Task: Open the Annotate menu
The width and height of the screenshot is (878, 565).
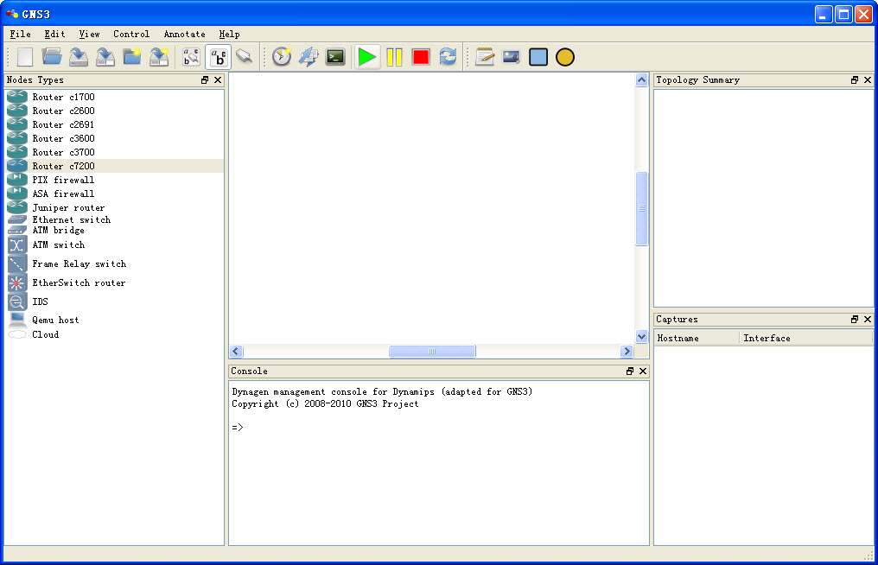Action: coord(185,35)
